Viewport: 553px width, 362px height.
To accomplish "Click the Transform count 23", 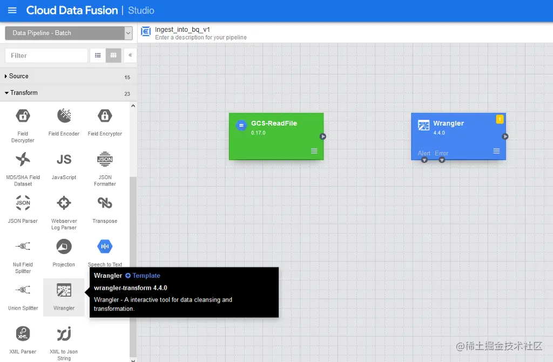I will point(127,94).
